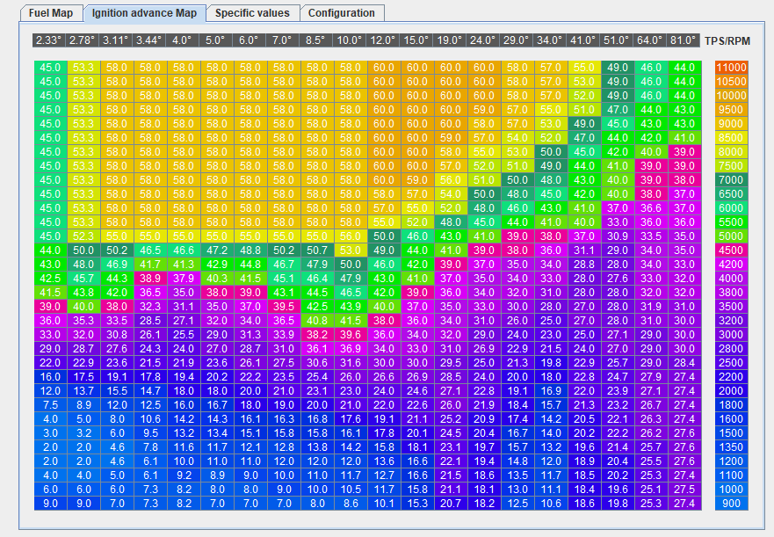Viewport: 774px width, 537px height.
Task: Go to the Configuration tab
Action: pyautogui.click(x=341, y=13)
